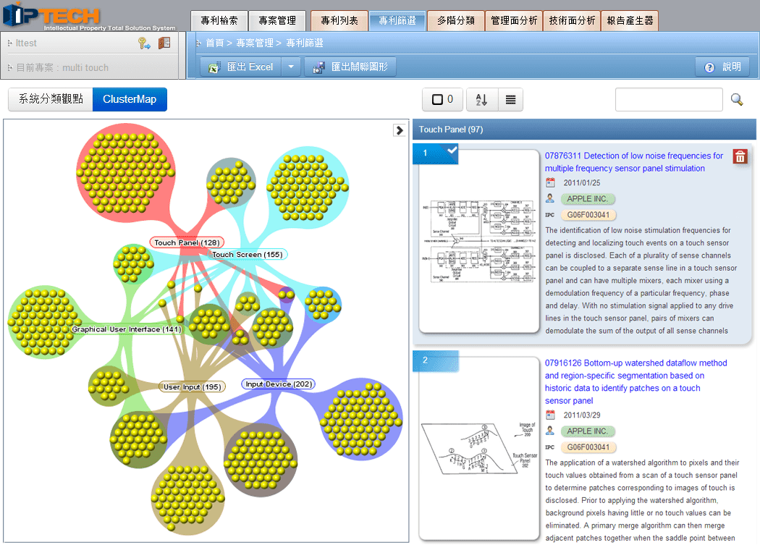This screenshot has width=760, height=545.
Task: Open patent 07916126 title link
Action: tap(636, 381)
